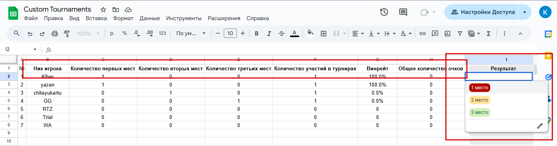The width and height of the screenshot is (557, 146).
Task: Toggle strikethrough formatting
Action: click(282, 34)
